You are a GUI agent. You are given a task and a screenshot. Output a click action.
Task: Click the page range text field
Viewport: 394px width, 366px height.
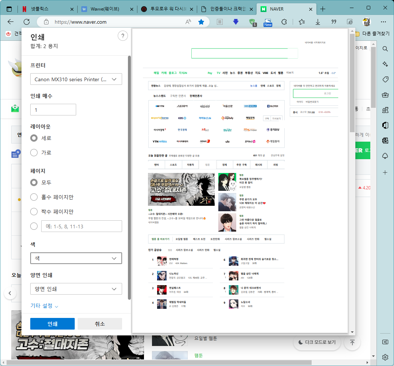(x=82, y=226)
